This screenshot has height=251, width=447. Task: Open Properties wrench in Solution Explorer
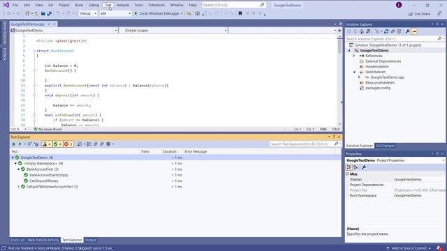tap(408, 31)
